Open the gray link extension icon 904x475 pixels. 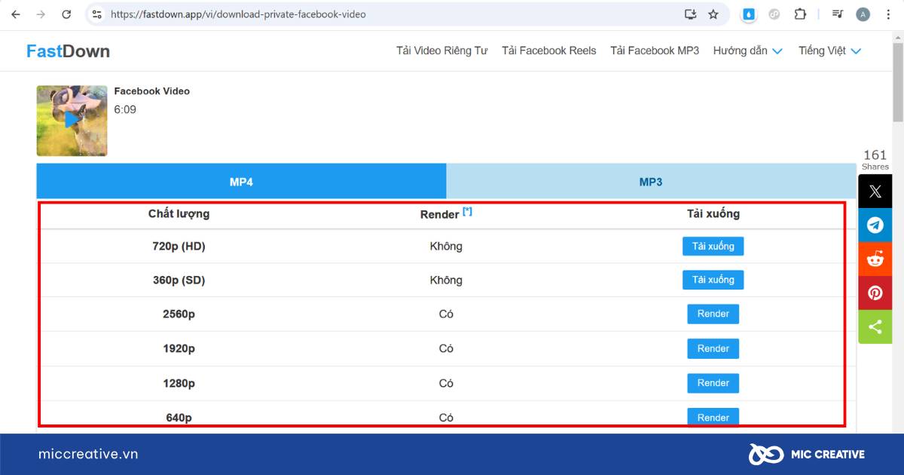[x=774, y=14]
